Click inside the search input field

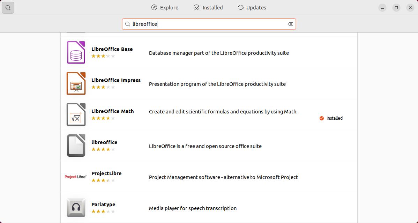pos(209,24)
